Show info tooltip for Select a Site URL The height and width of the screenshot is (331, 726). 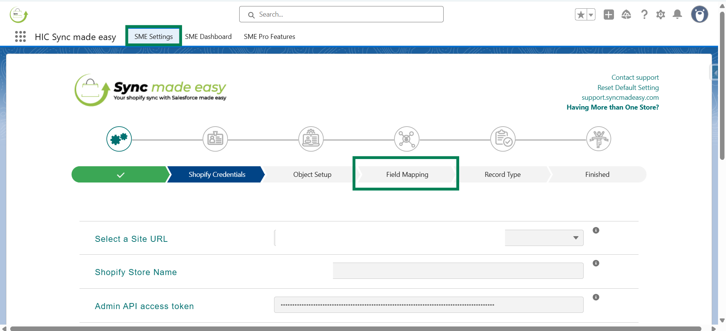[596, 230]
